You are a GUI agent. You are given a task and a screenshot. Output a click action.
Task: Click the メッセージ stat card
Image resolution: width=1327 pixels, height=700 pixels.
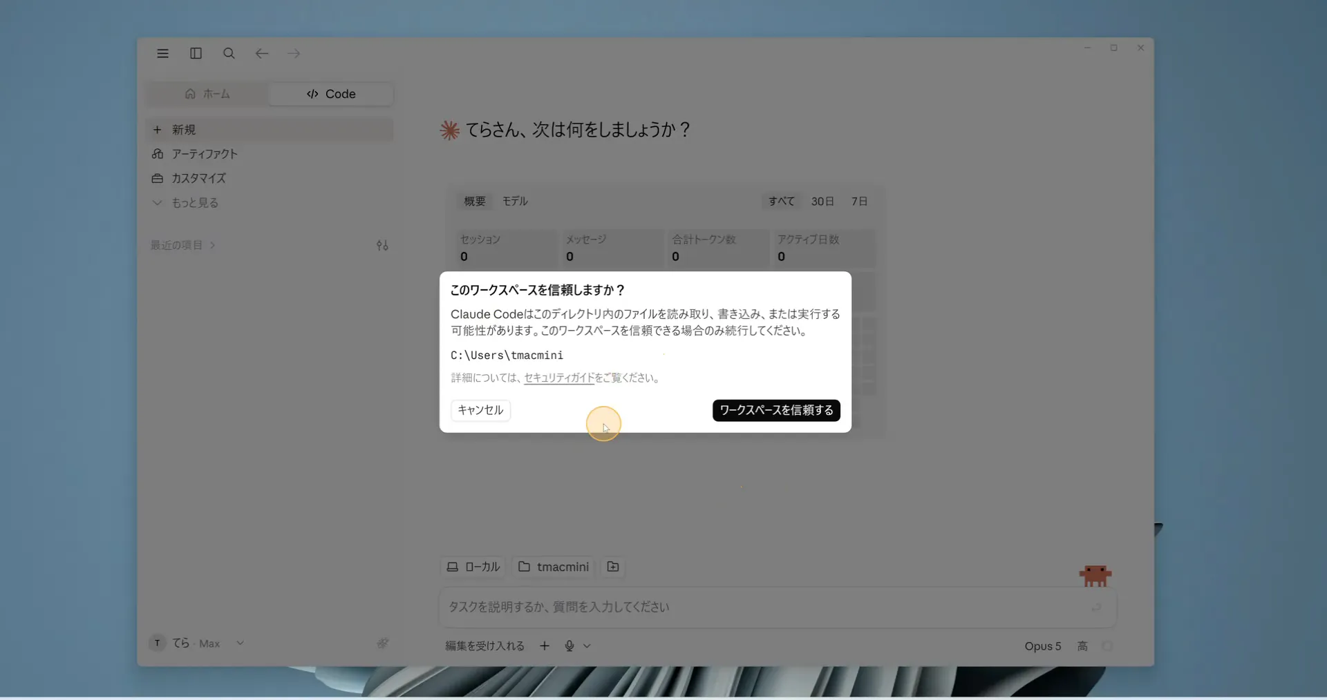[612, 249]
